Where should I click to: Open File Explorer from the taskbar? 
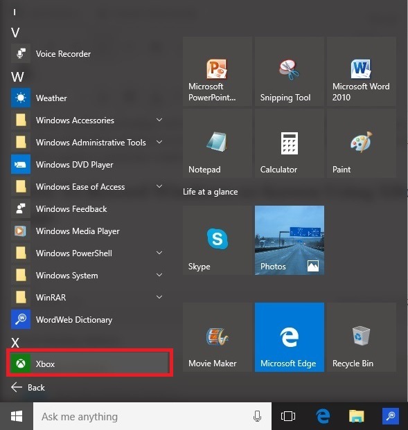click(x=357, y=416)
